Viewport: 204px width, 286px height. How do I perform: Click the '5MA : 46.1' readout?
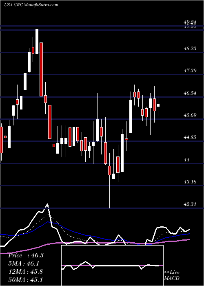24,264
